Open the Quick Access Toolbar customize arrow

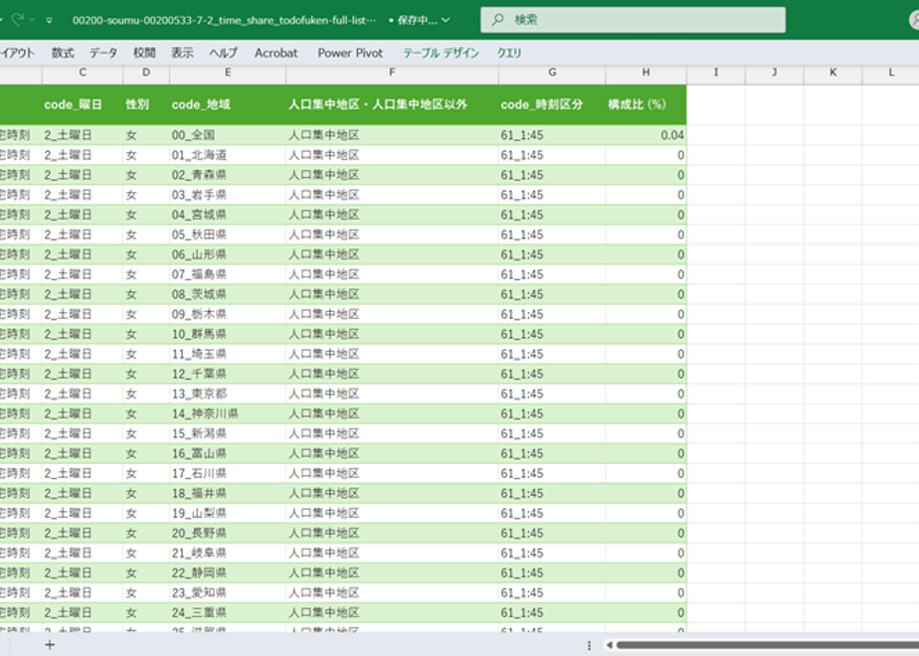point(50,21)
